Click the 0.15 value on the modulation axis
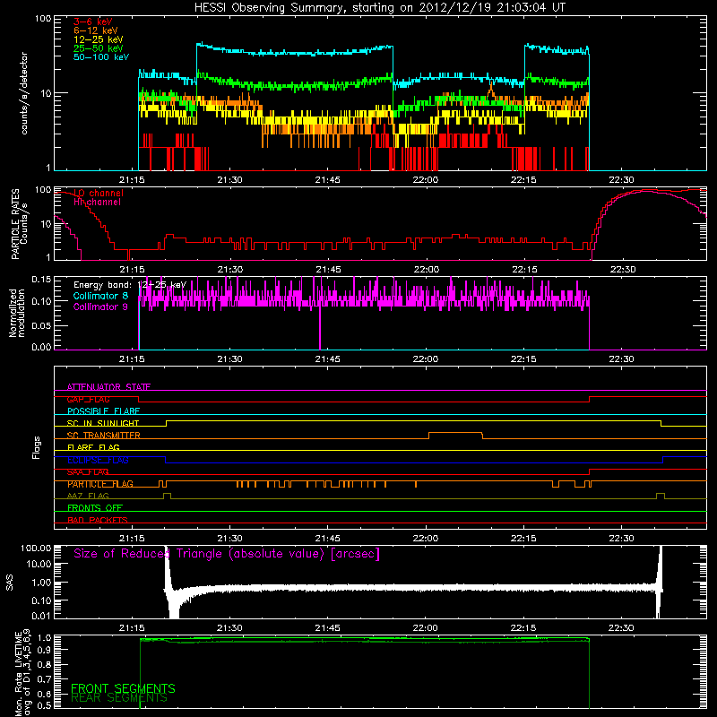 coord(41,279)
